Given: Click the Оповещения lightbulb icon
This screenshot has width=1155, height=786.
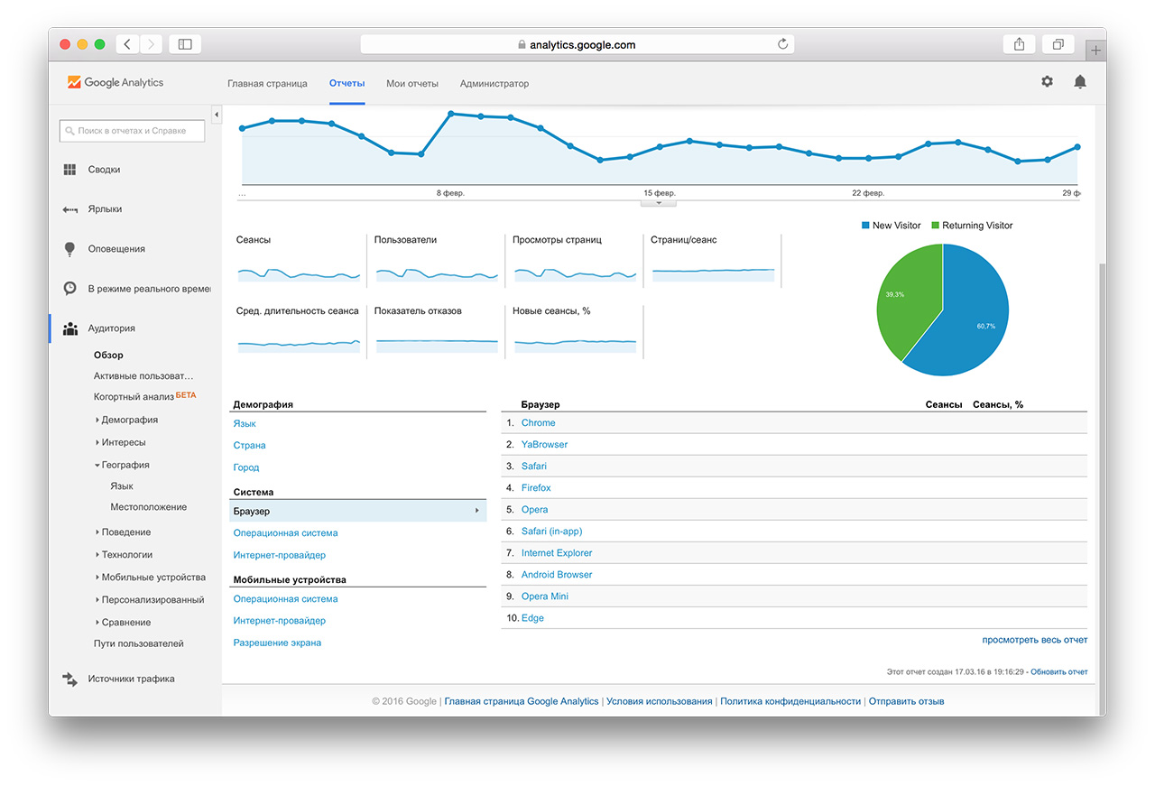Looking at the screenshot, I should [x=69, y=249].
